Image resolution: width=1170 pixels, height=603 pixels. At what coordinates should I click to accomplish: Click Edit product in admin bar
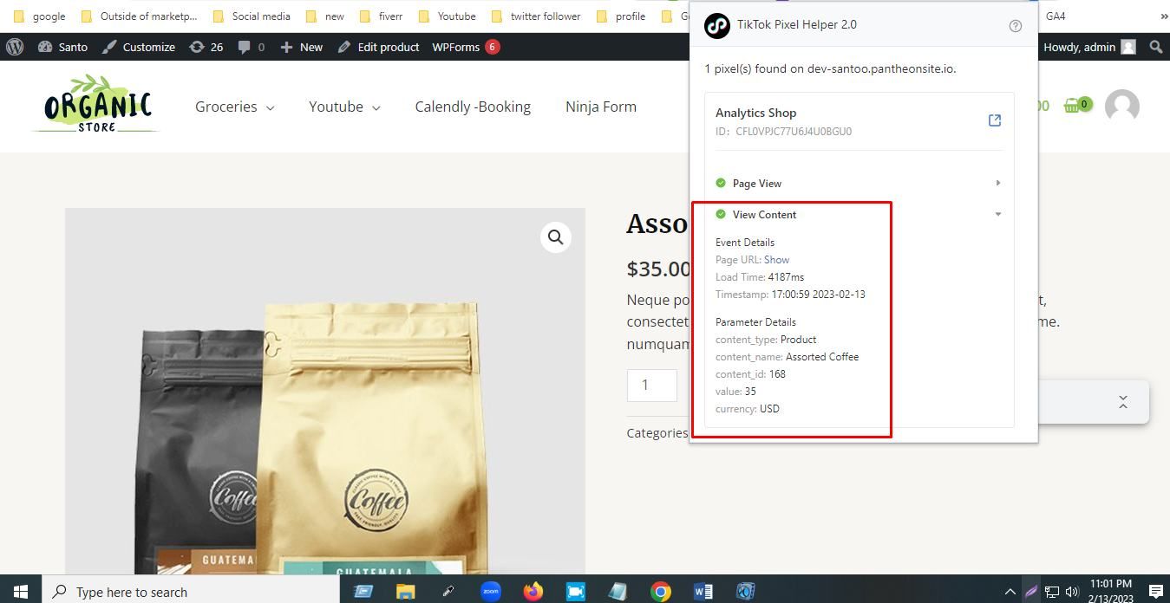379,47
